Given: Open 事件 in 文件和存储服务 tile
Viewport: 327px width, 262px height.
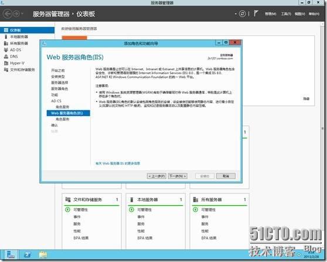Looking at the screenshot, I should point(77,217).
